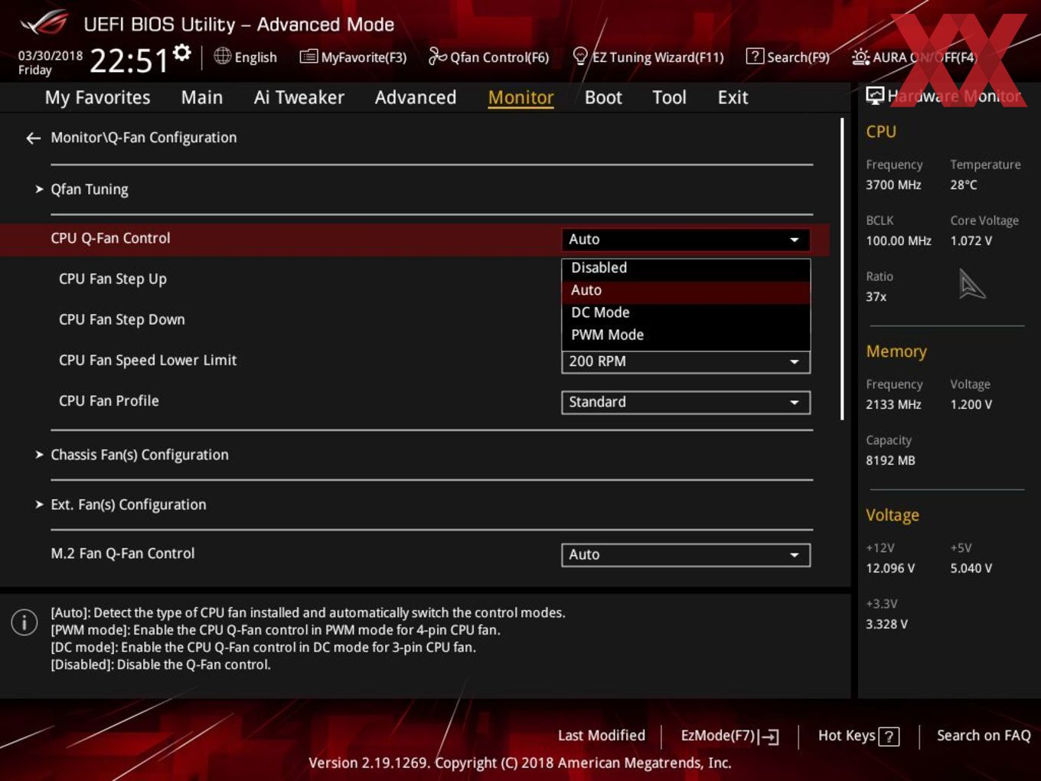Switch to the Exit tab
This screenshot has width=1041, height=781.
click(733, 97)
